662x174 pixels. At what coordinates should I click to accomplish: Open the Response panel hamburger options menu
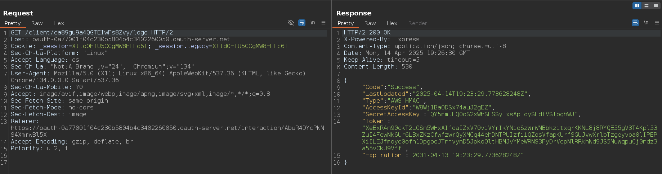[657, 23]
